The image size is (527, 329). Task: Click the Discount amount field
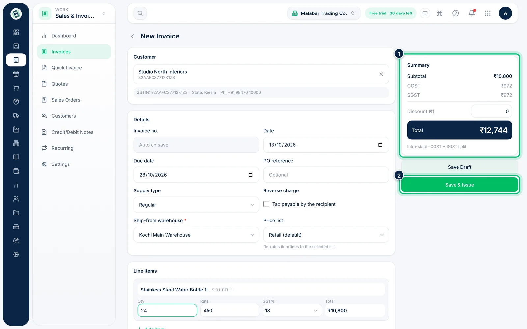click(x=491, y=111)
